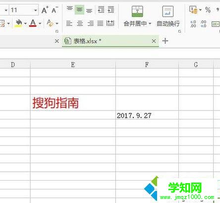Click the clear formatting eraser icon
Viewport: 220px width, 203px height.
[50, 23]
